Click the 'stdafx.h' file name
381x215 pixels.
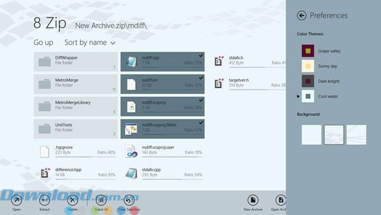236,58
